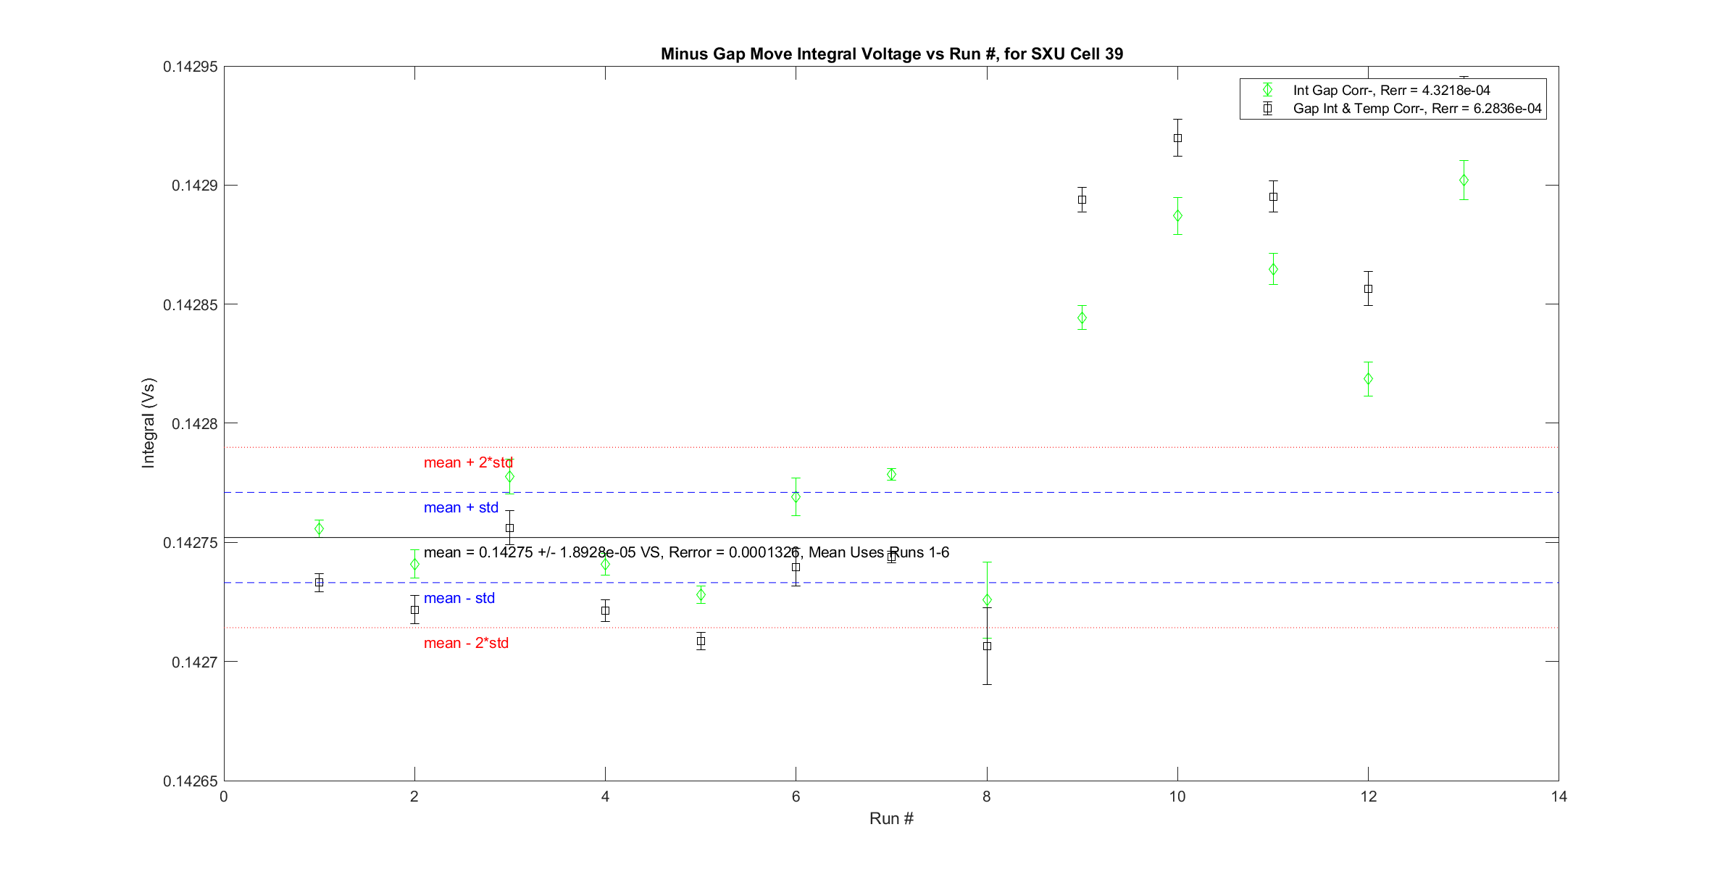Click the green diamond legend marker icon
The width and height of the screenshot is (1723, 877).
[x=1267, y=91]
